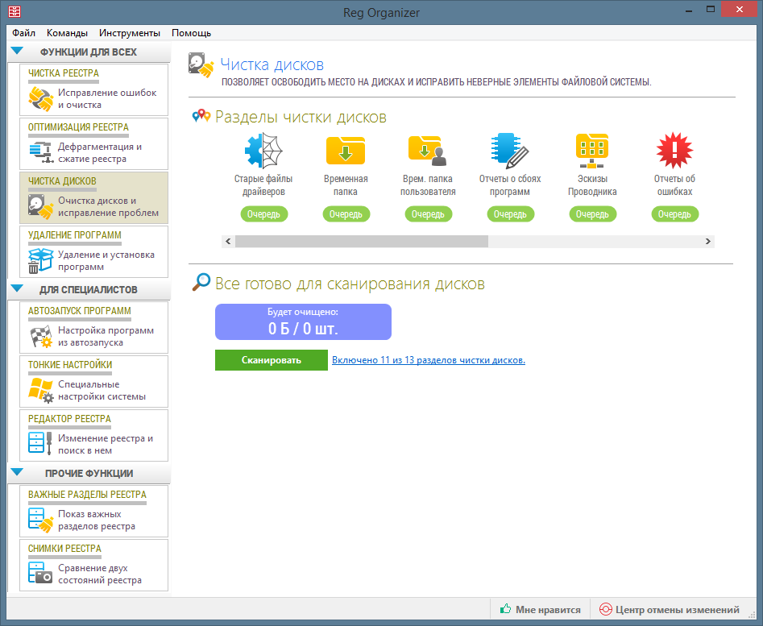Click the map pins icon near Разделы чистки дисков
The image size is (763, 626).
point(201,116)
